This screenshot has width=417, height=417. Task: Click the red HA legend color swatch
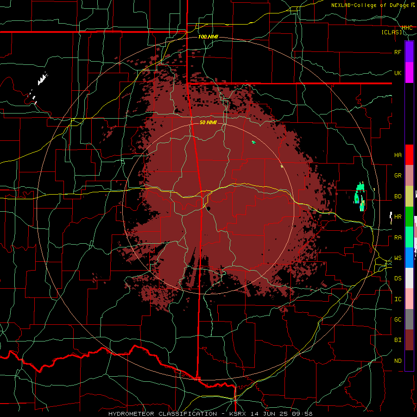click(409, 155)
